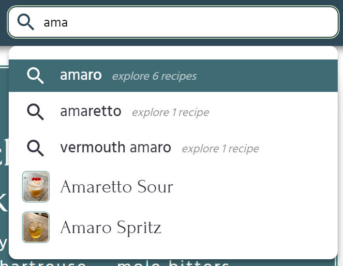Click the magnifier icon next to amaretto
Screen dimensions: 343x266
coord(35,112)
